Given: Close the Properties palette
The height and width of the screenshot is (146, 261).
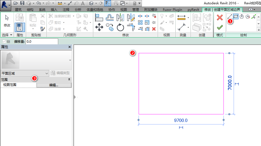Looking at the screenshot, I should coord(70,47).
